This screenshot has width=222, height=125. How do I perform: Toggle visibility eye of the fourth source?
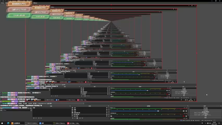click(107, 113)
